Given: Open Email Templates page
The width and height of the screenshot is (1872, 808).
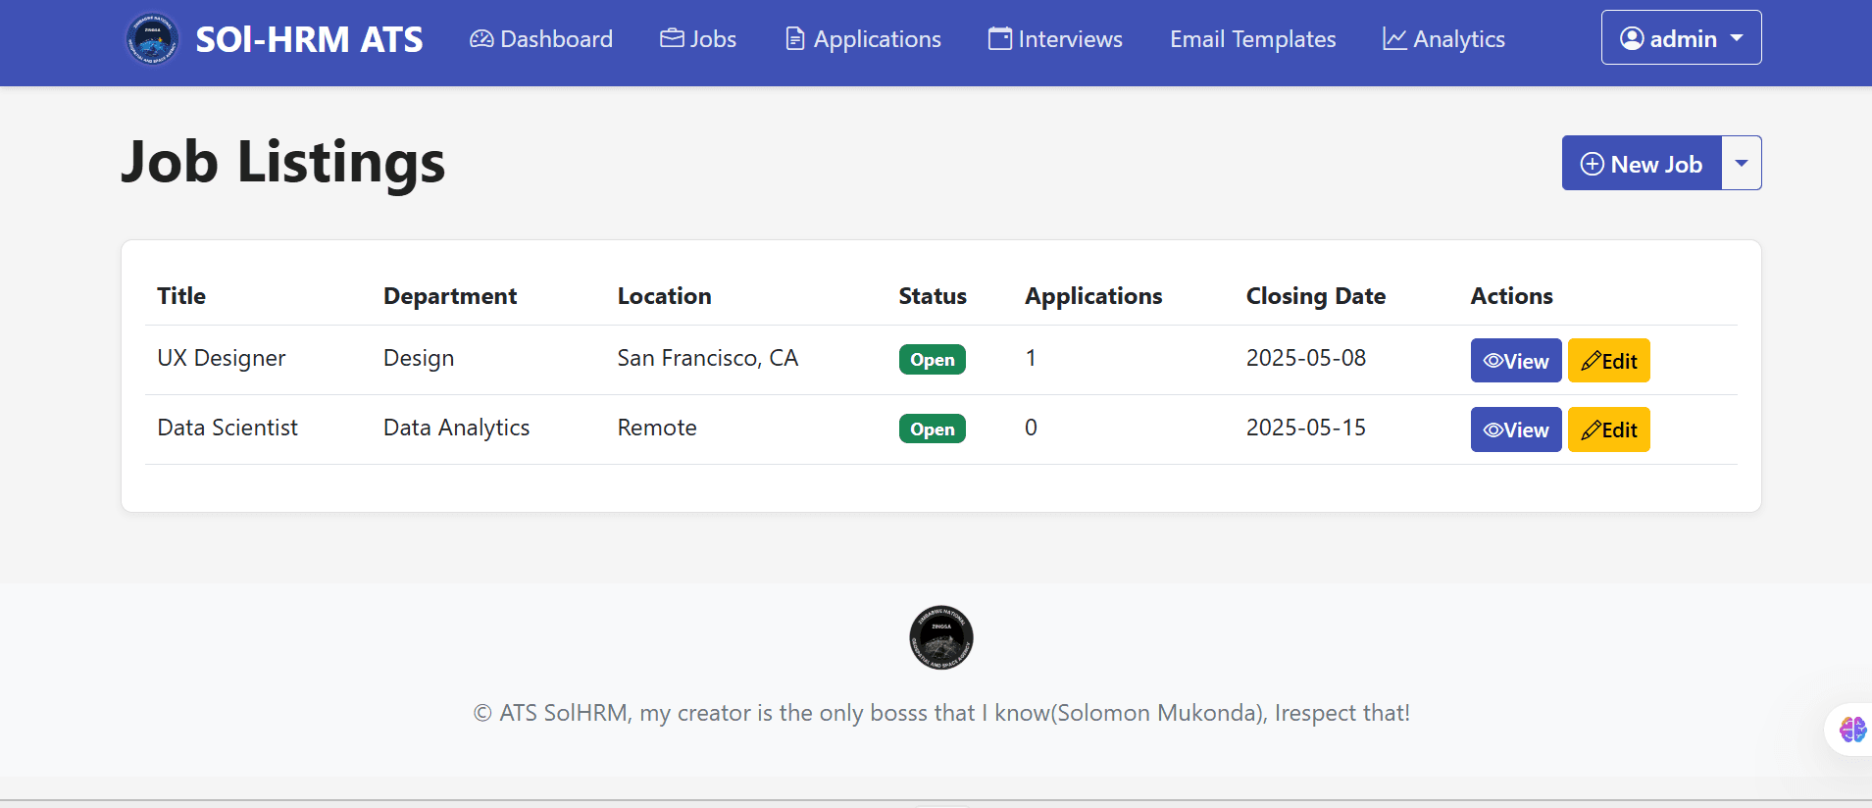Looking at the screenshot, I should click(1252, 39).
